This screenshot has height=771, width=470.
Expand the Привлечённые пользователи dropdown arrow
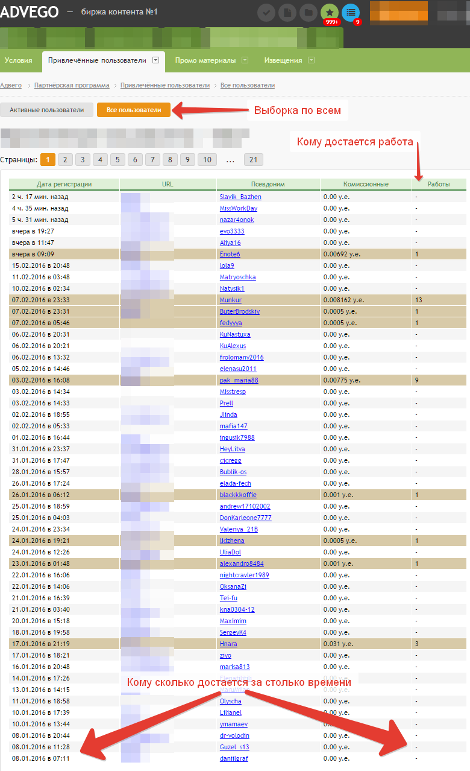pos(155,60)
